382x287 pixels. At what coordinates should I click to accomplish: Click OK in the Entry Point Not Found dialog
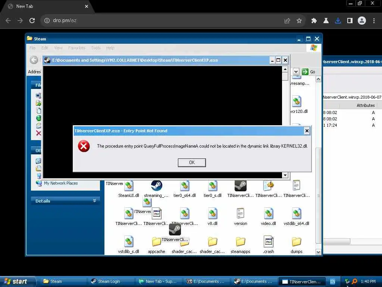192,163
